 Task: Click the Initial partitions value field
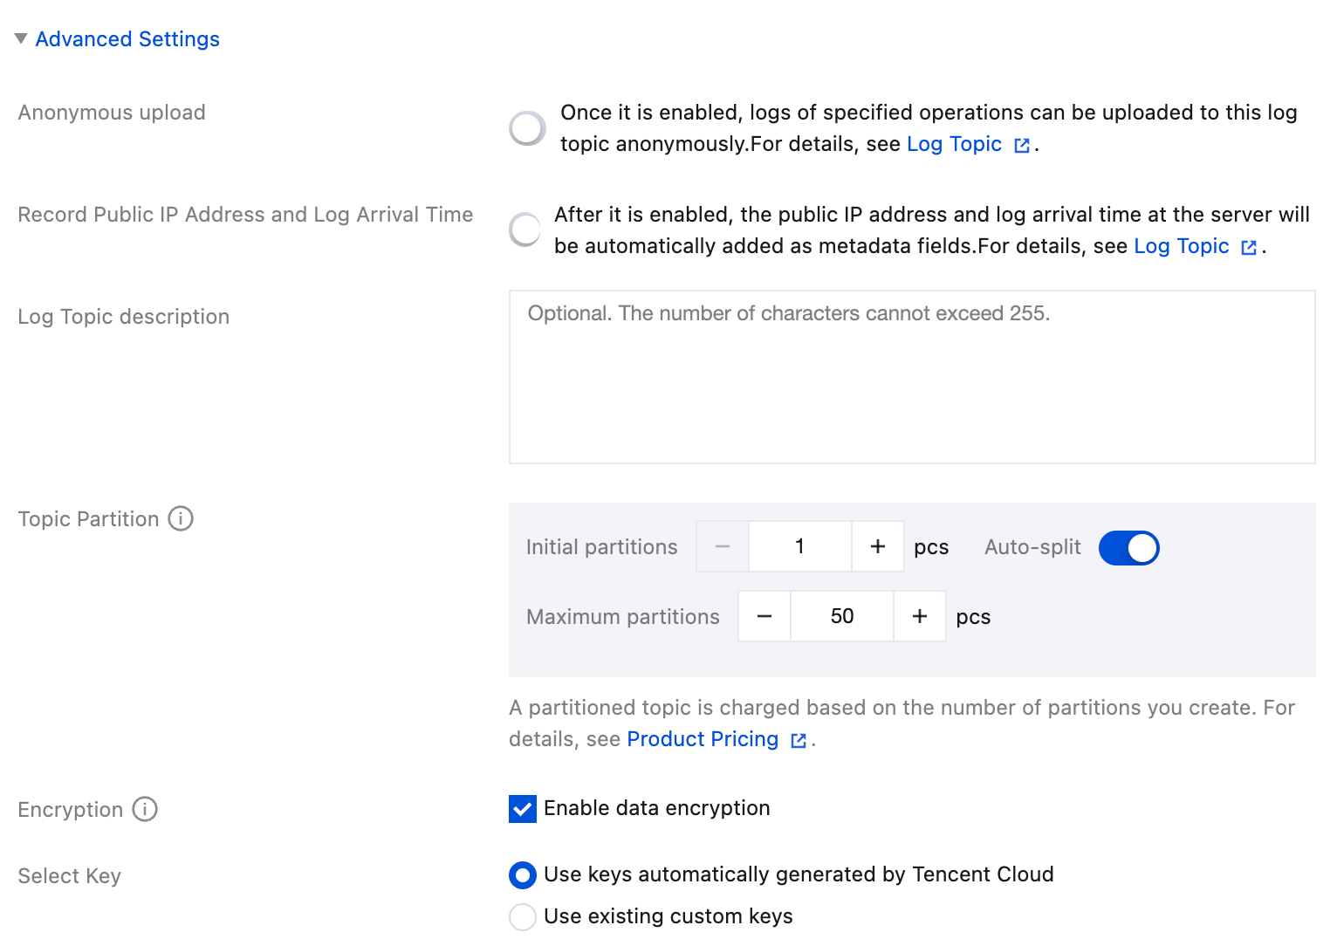pos(800,546)
